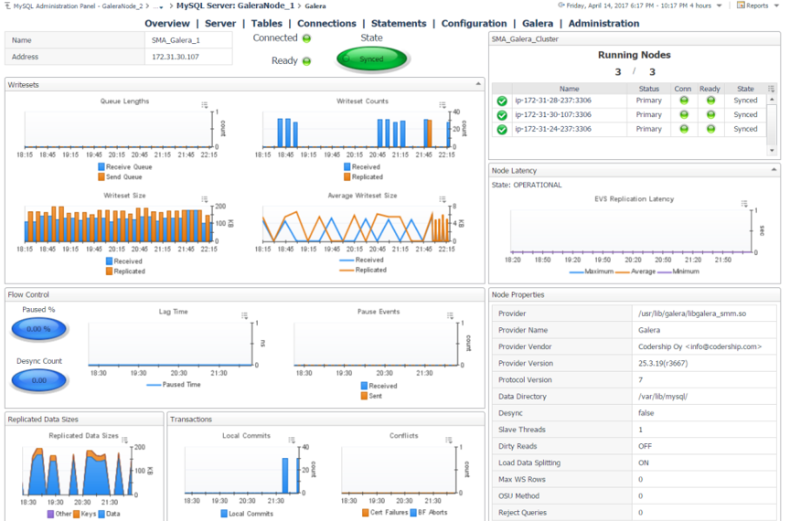Click the Running Nodes table scrollbar down arrow
The height and width of the screenshot is (521, 790).
[x=773, y=152]
